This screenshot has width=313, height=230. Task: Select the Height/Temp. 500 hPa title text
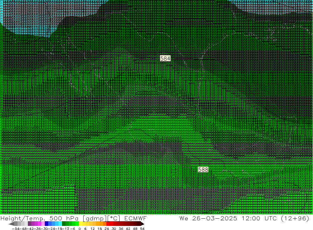coord(40,218)
